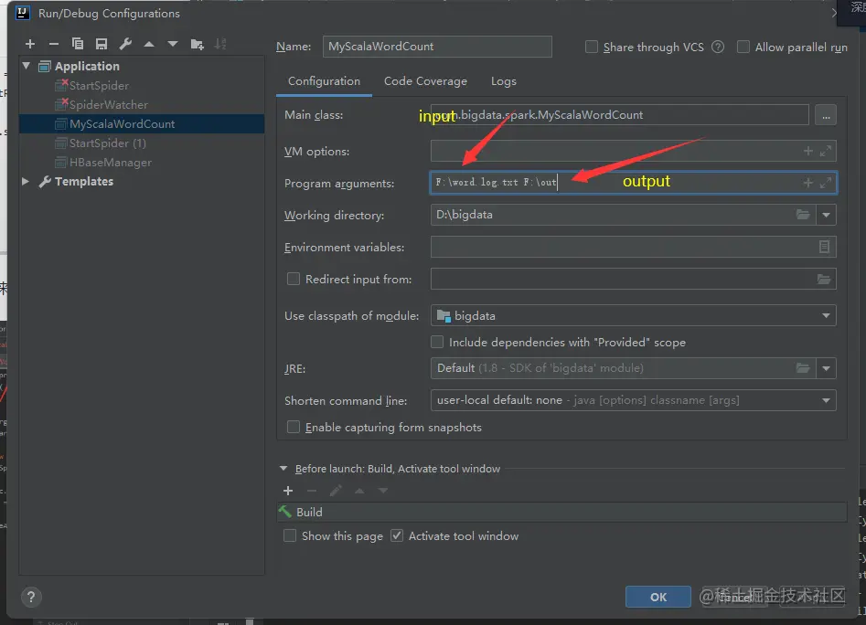Expand the Templates tree node
The width and height of the screenshot is (866, 625).
click(26, 181)
